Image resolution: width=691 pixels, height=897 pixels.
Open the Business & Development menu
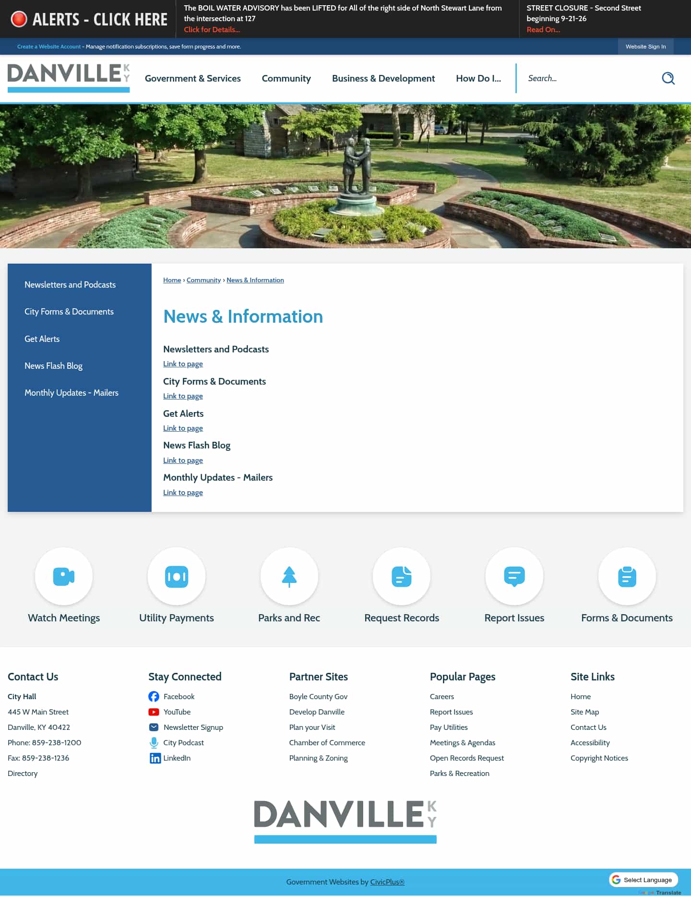(383, 78)
